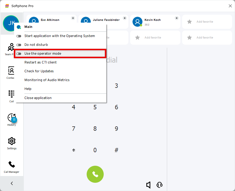Click Close application in menu
235x191 pixels.
click(x=38, y=98)
